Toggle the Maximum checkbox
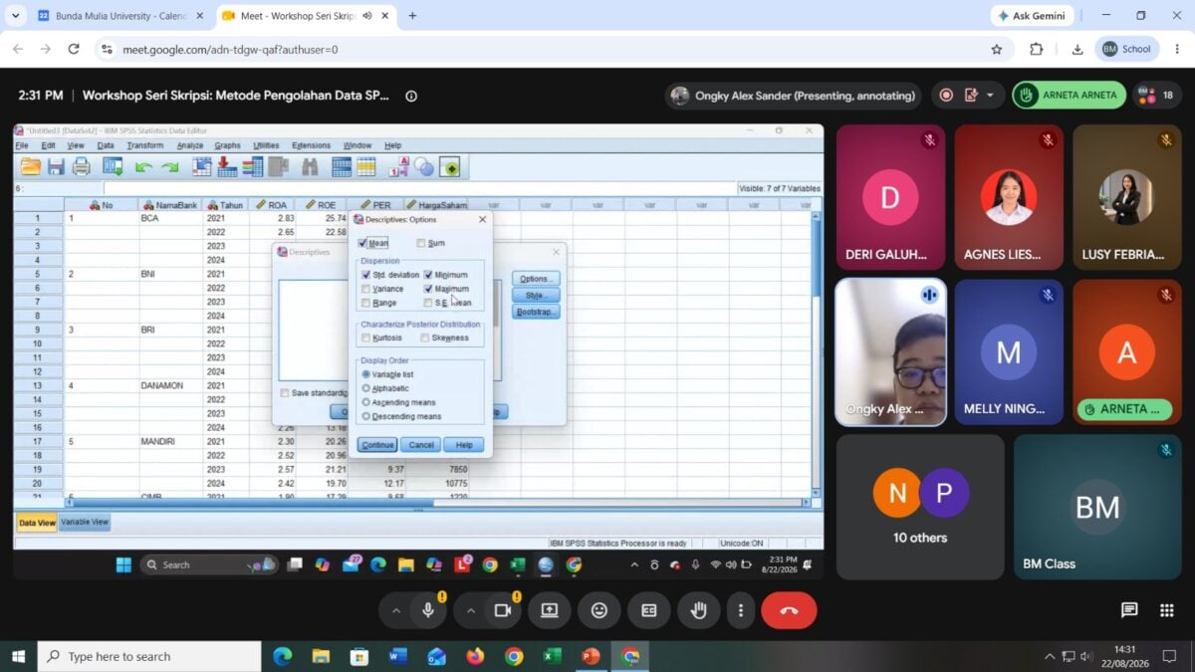1195x672 pixels. (x=428, y=289)
